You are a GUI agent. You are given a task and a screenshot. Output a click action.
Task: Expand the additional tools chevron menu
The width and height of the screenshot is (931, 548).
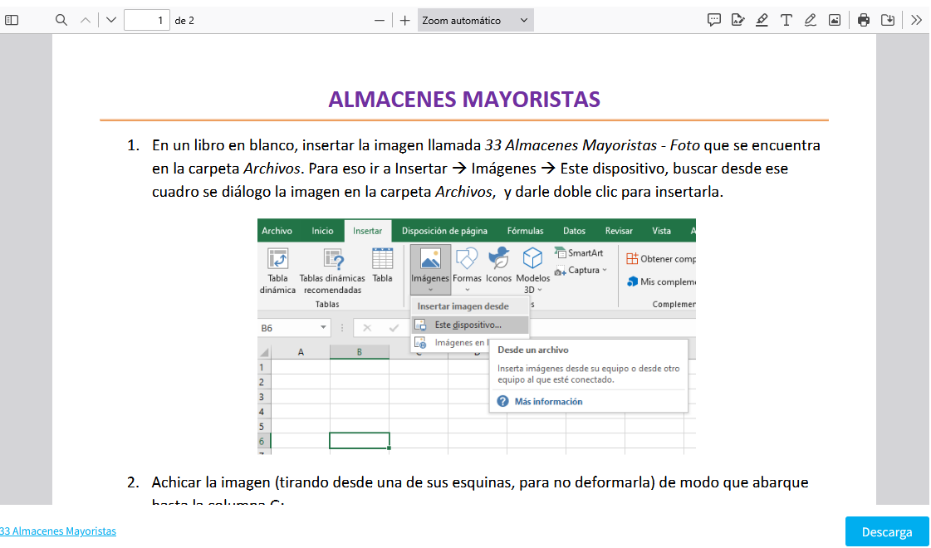tap(916, 20)
